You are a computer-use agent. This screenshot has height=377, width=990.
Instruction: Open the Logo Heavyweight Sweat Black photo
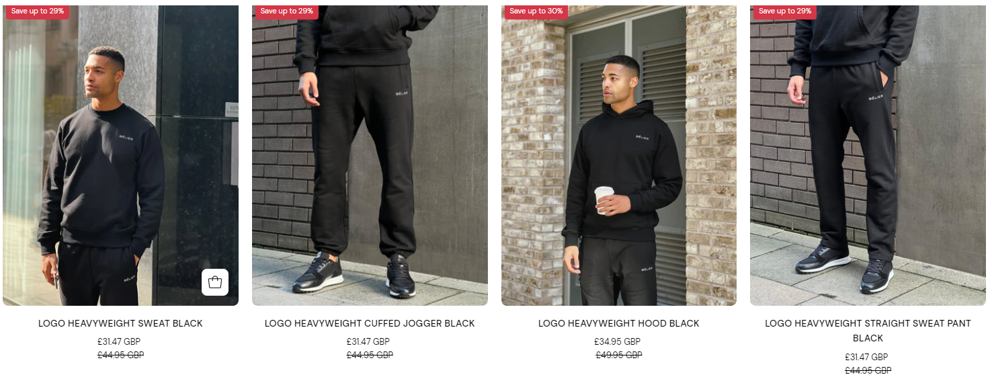pos(120,155)
